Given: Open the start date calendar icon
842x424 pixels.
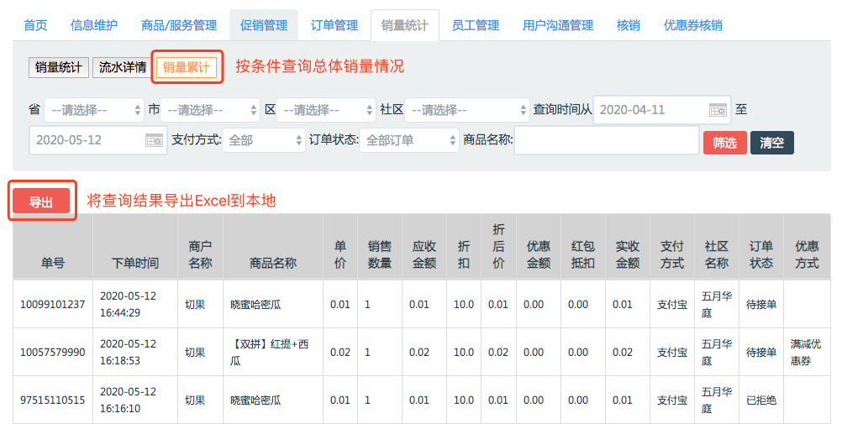Looking at the screenshot, I should (718, 111).
